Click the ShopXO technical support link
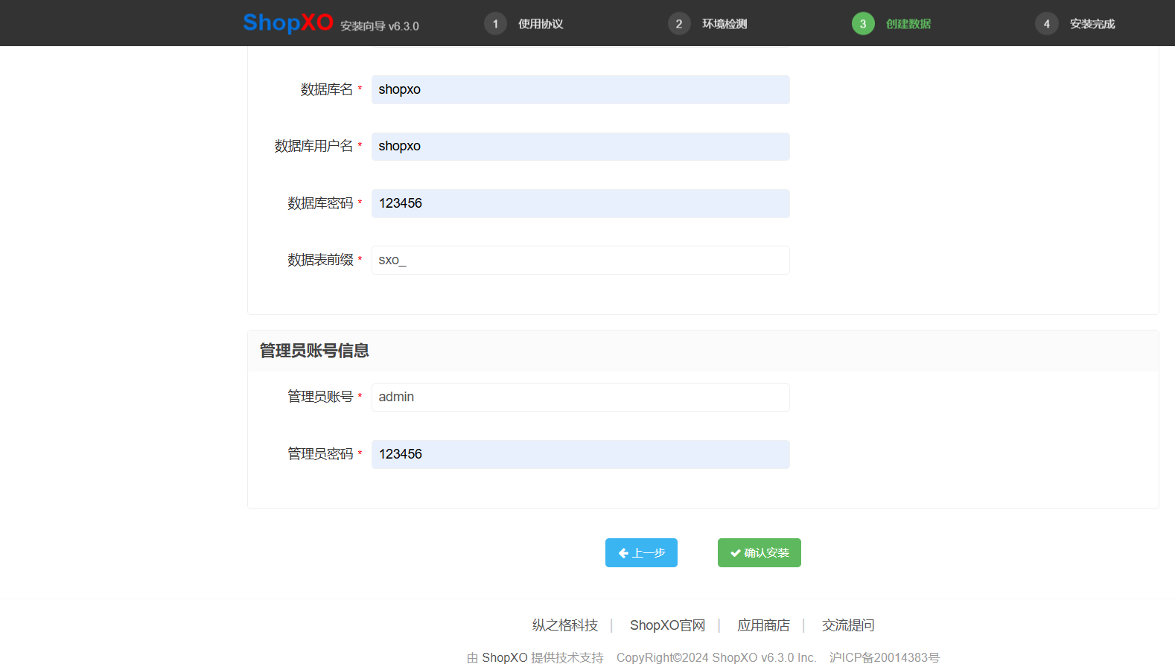This screenshot has height=670, width=1175. (505, 658)
